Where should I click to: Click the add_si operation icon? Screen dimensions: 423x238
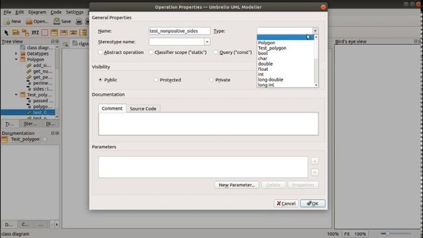29,65
